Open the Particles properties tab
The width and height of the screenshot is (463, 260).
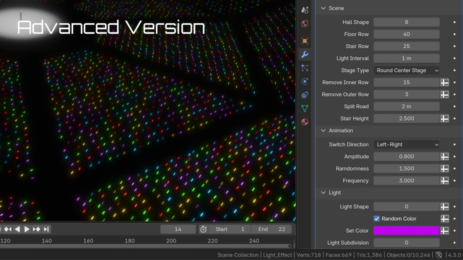coord(305,68)
